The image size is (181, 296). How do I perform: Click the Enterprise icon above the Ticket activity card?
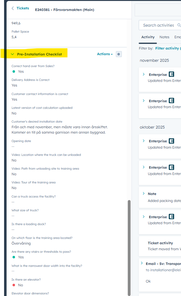pos(171,216)
